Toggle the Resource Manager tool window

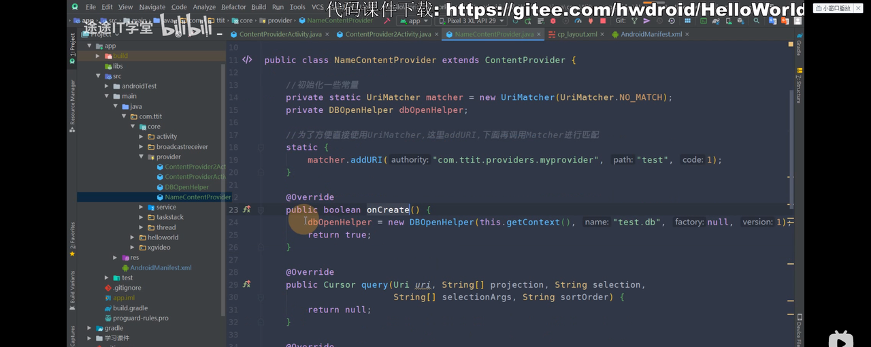tap(72, 105)
